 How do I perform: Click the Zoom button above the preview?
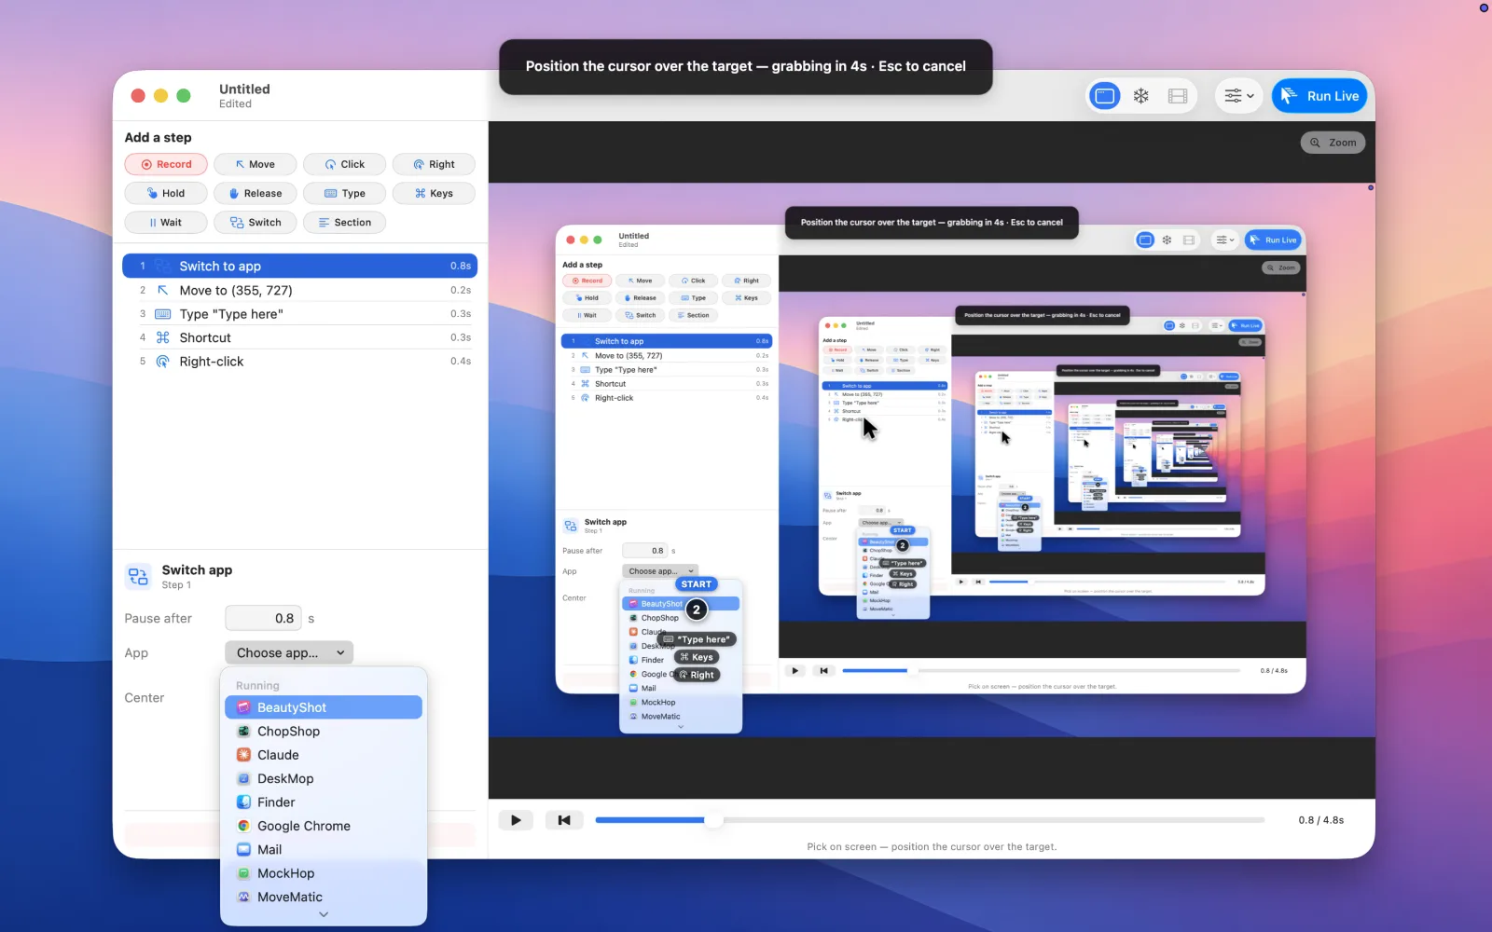[x=1333, y=143]
